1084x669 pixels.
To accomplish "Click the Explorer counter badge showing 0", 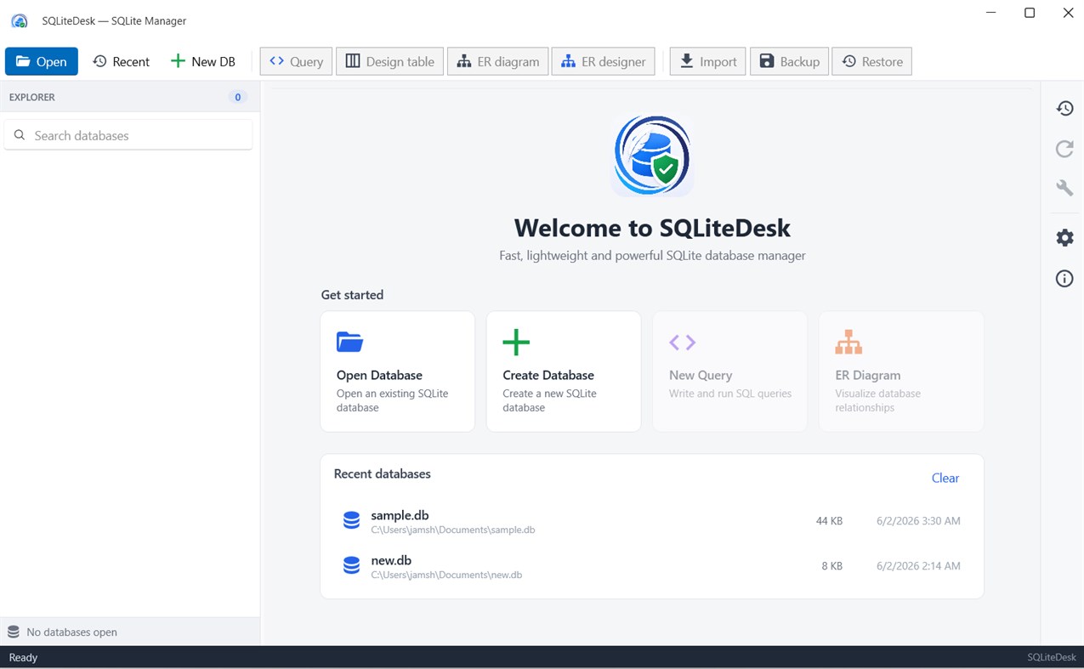I will (x=238, y=97).
